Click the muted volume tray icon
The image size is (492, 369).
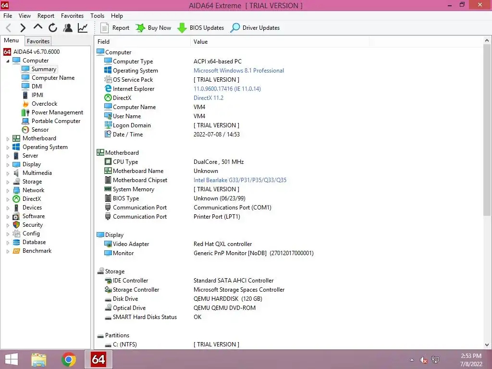click(x=424, y=360)
